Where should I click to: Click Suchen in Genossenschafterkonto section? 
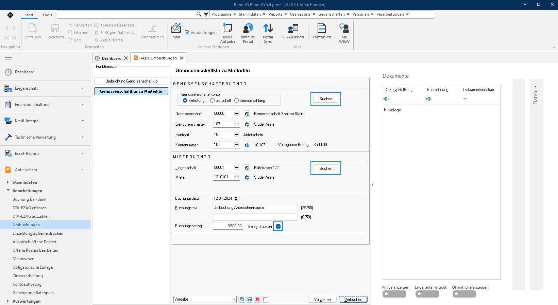pos(326,99)
